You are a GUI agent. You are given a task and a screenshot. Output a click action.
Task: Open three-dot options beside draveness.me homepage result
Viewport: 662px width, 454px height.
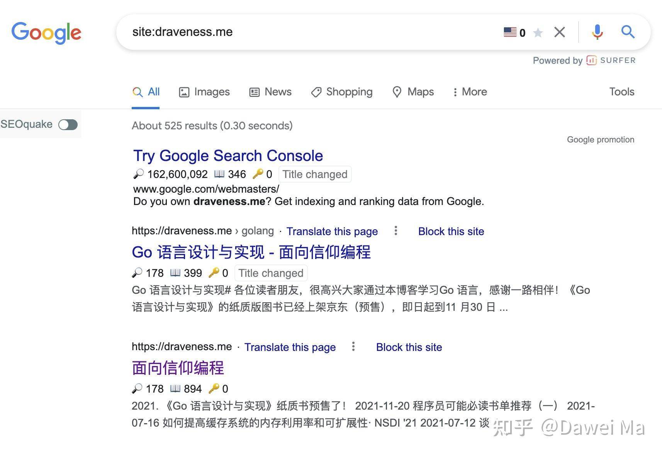click(353, 347)
